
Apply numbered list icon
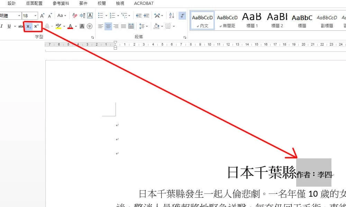tap(112, 16)
